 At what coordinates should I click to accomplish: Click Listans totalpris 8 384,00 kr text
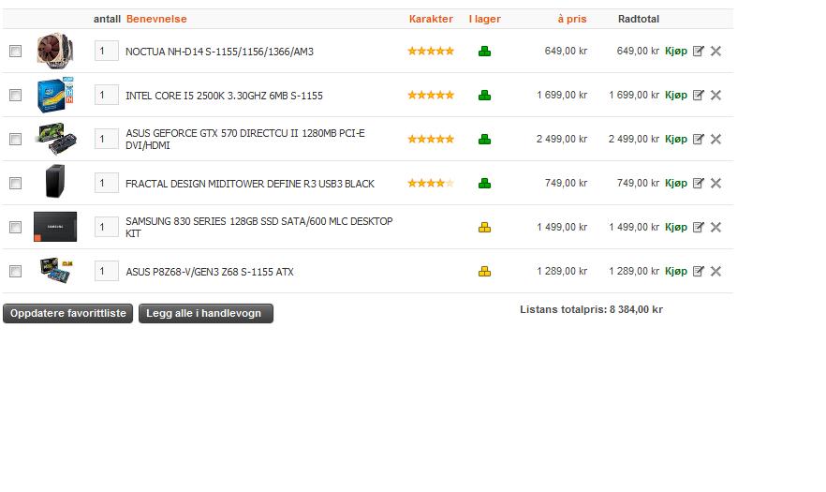pyautogui.click(x=591, y=309)
